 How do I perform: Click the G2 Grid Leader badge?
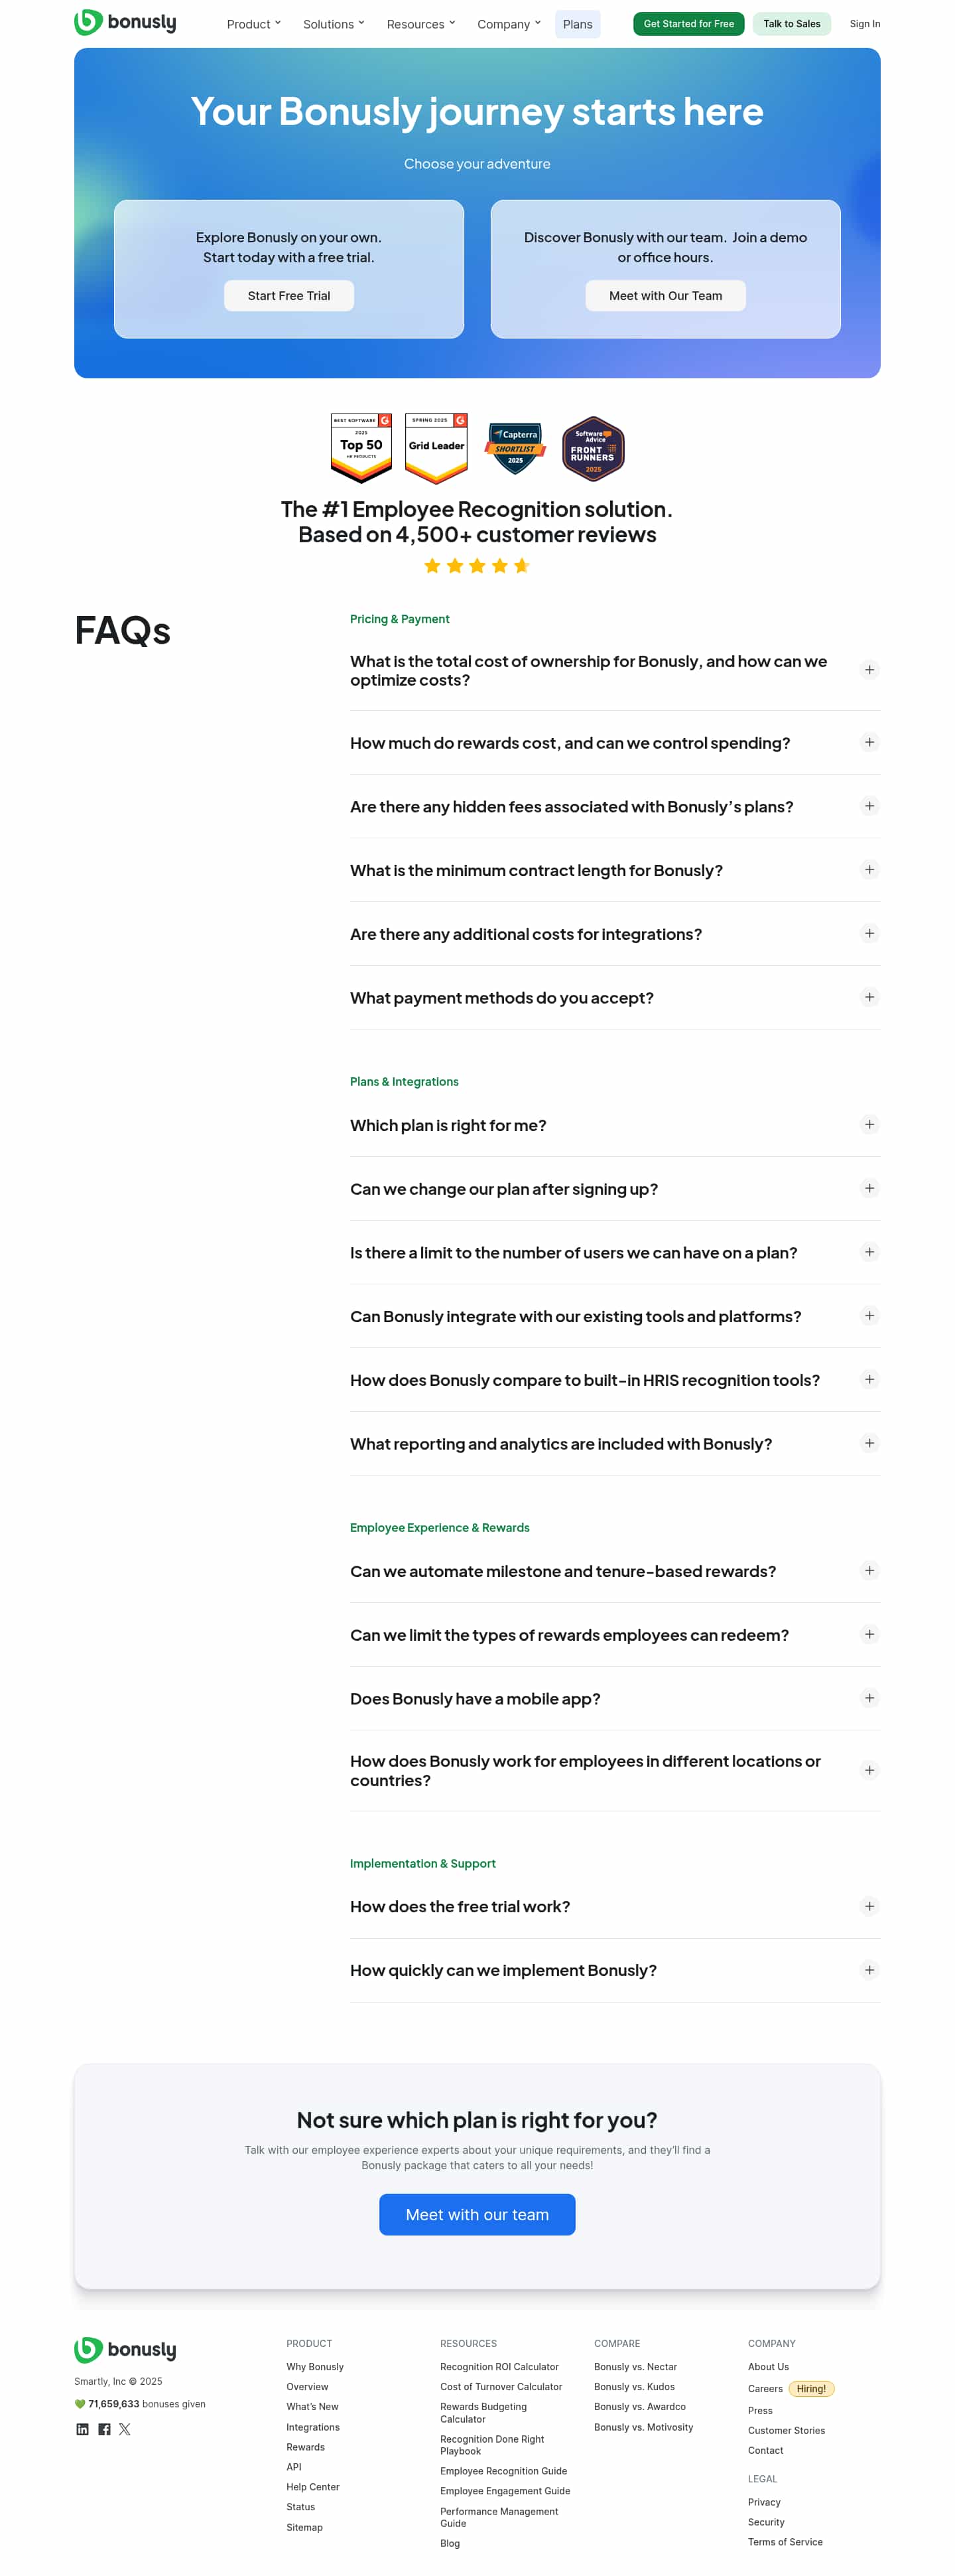[x=436, y=447]
